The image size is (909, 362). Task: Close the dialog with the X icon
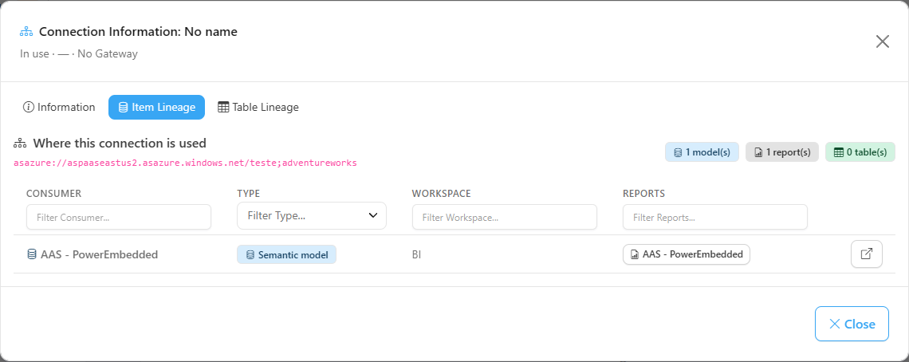click(x=883, y=41)
